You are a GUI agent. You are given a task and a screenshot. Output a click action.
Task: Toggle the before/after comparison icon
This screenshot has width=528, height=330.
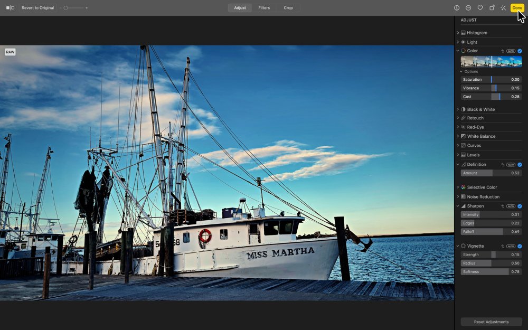point(10,8)
